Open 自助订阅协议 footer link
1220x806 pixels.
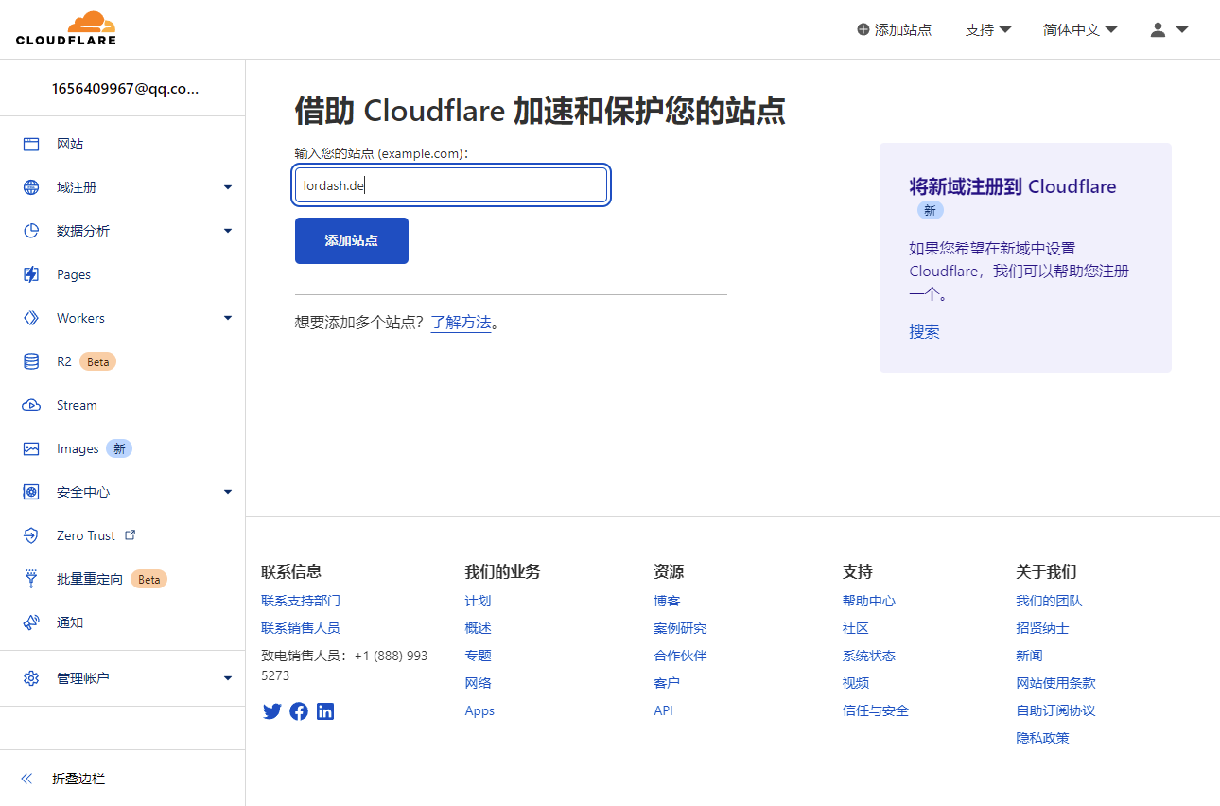coord(1055,710)
